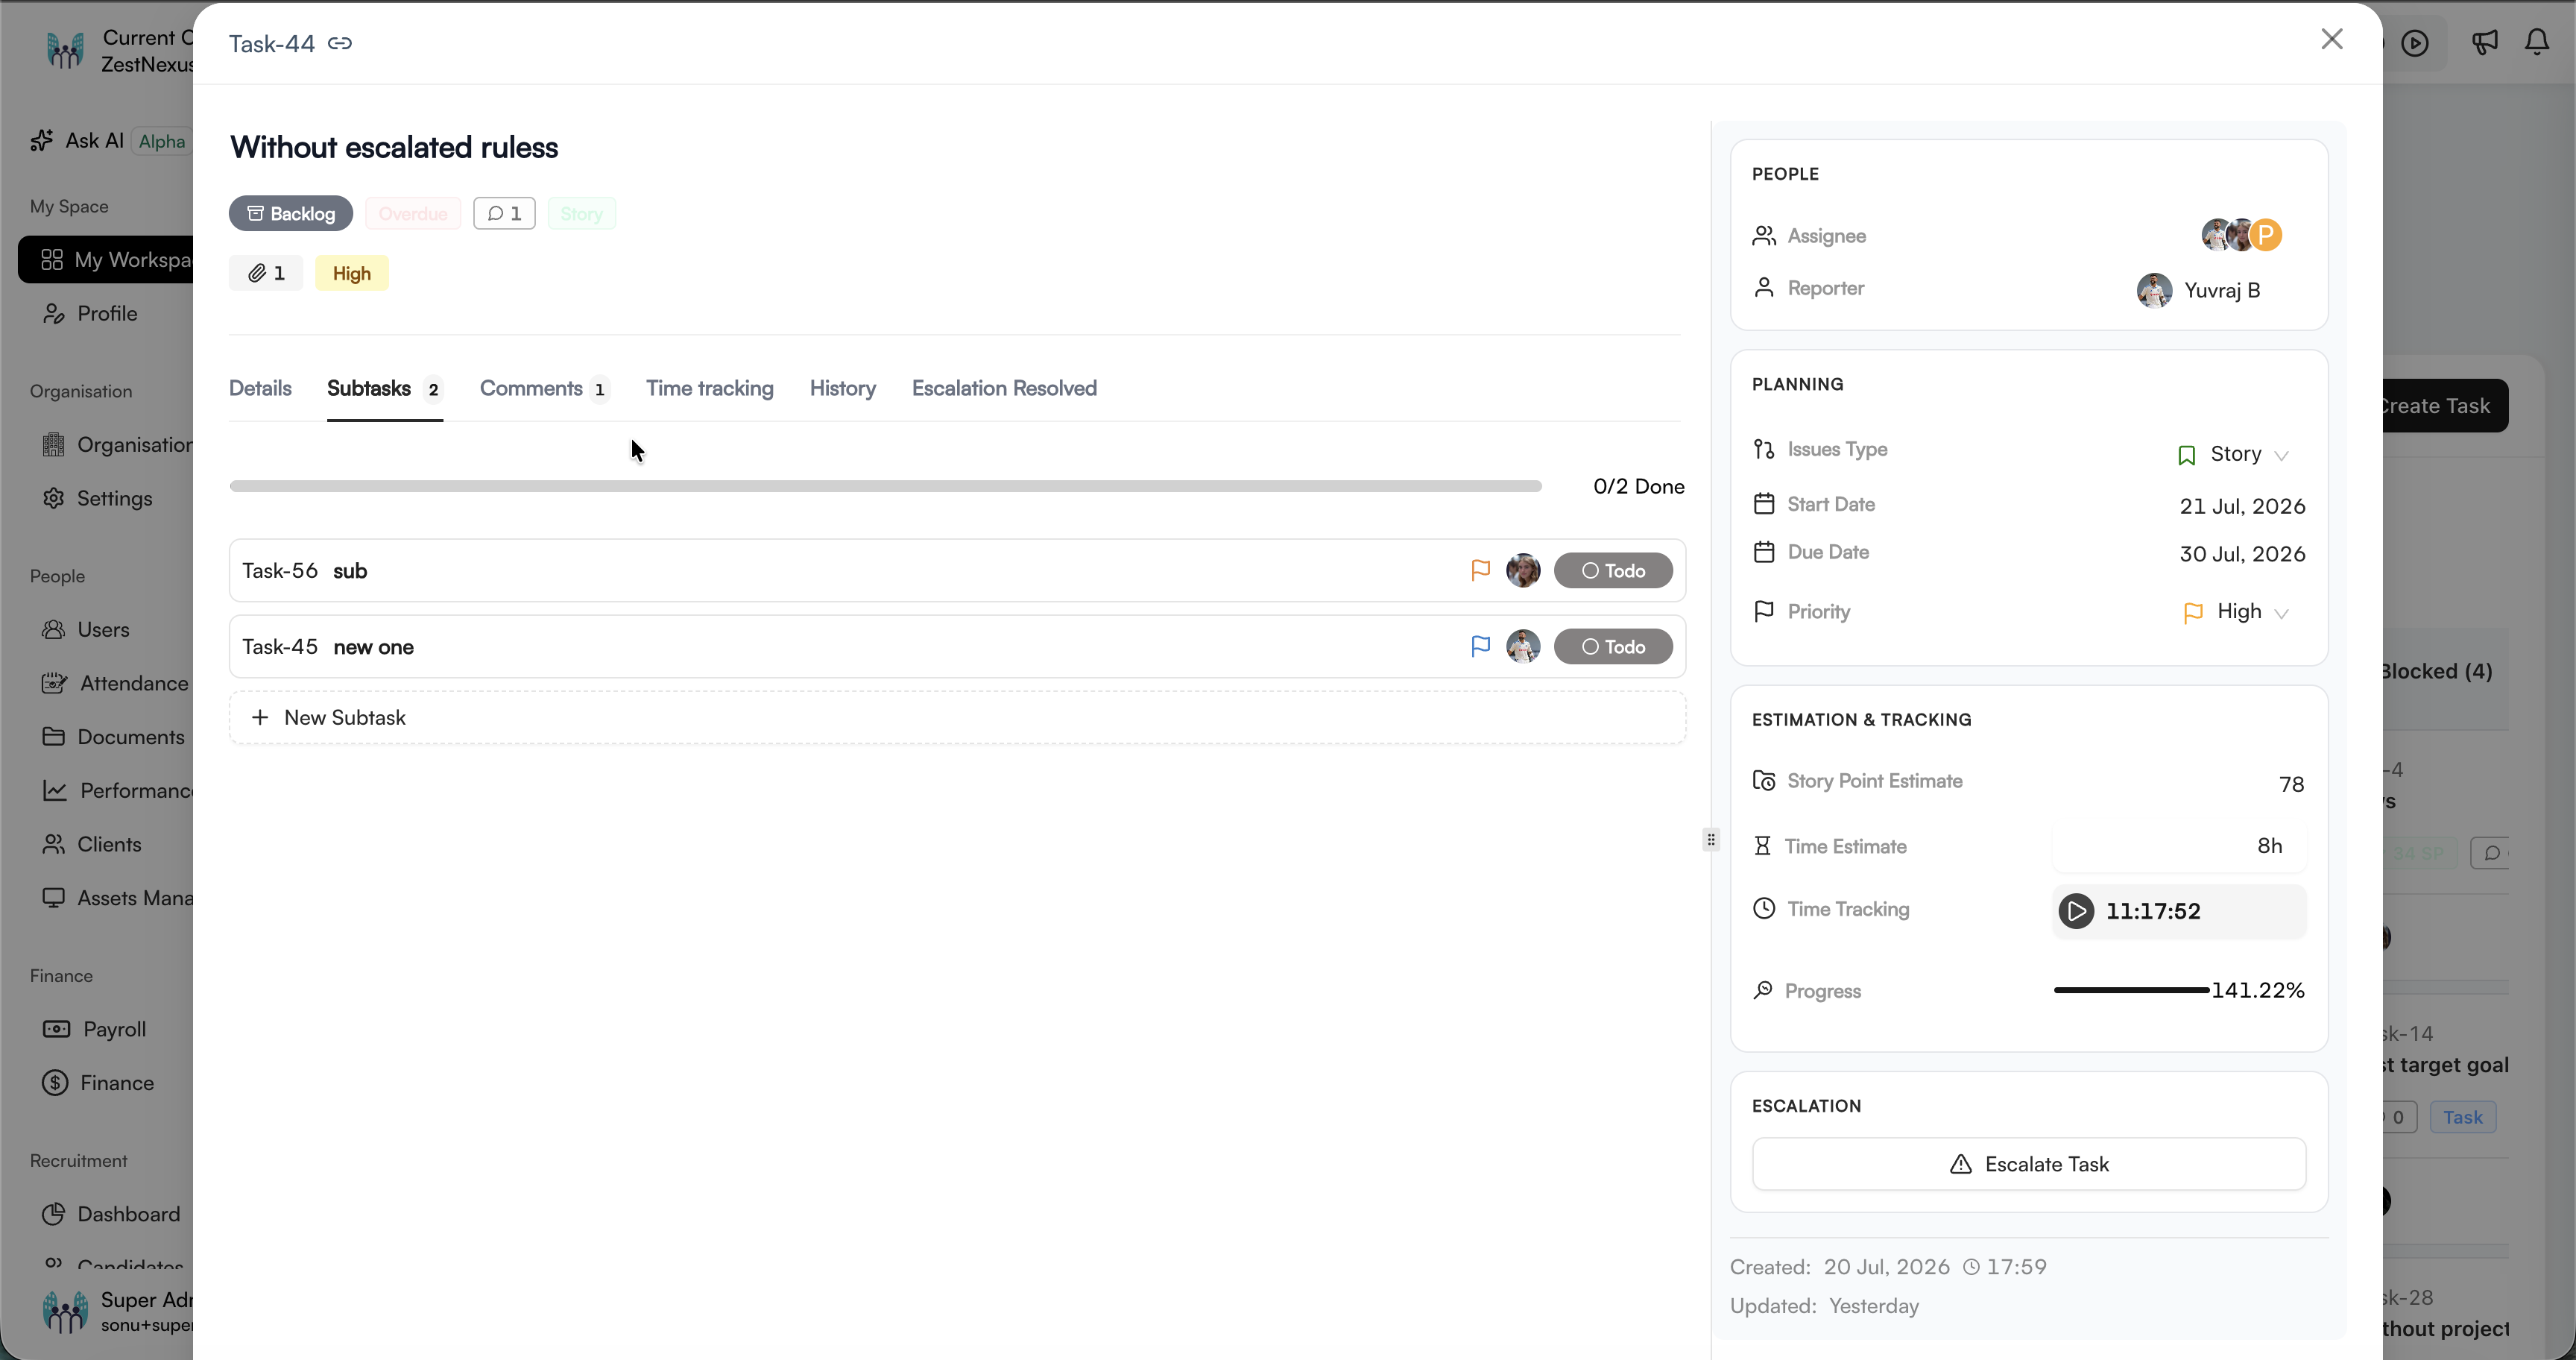
Task: Click reporter Yuvraj B
Action: click(x=2198, y=290)
